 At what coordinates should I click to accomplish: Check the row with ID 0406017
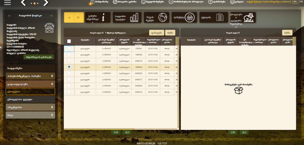click(69, 80)
